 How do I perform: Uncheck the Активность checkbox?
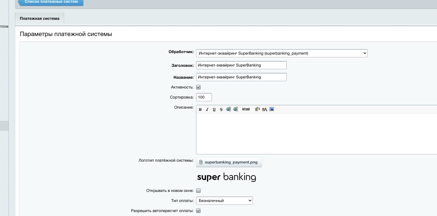pos(198,87)
